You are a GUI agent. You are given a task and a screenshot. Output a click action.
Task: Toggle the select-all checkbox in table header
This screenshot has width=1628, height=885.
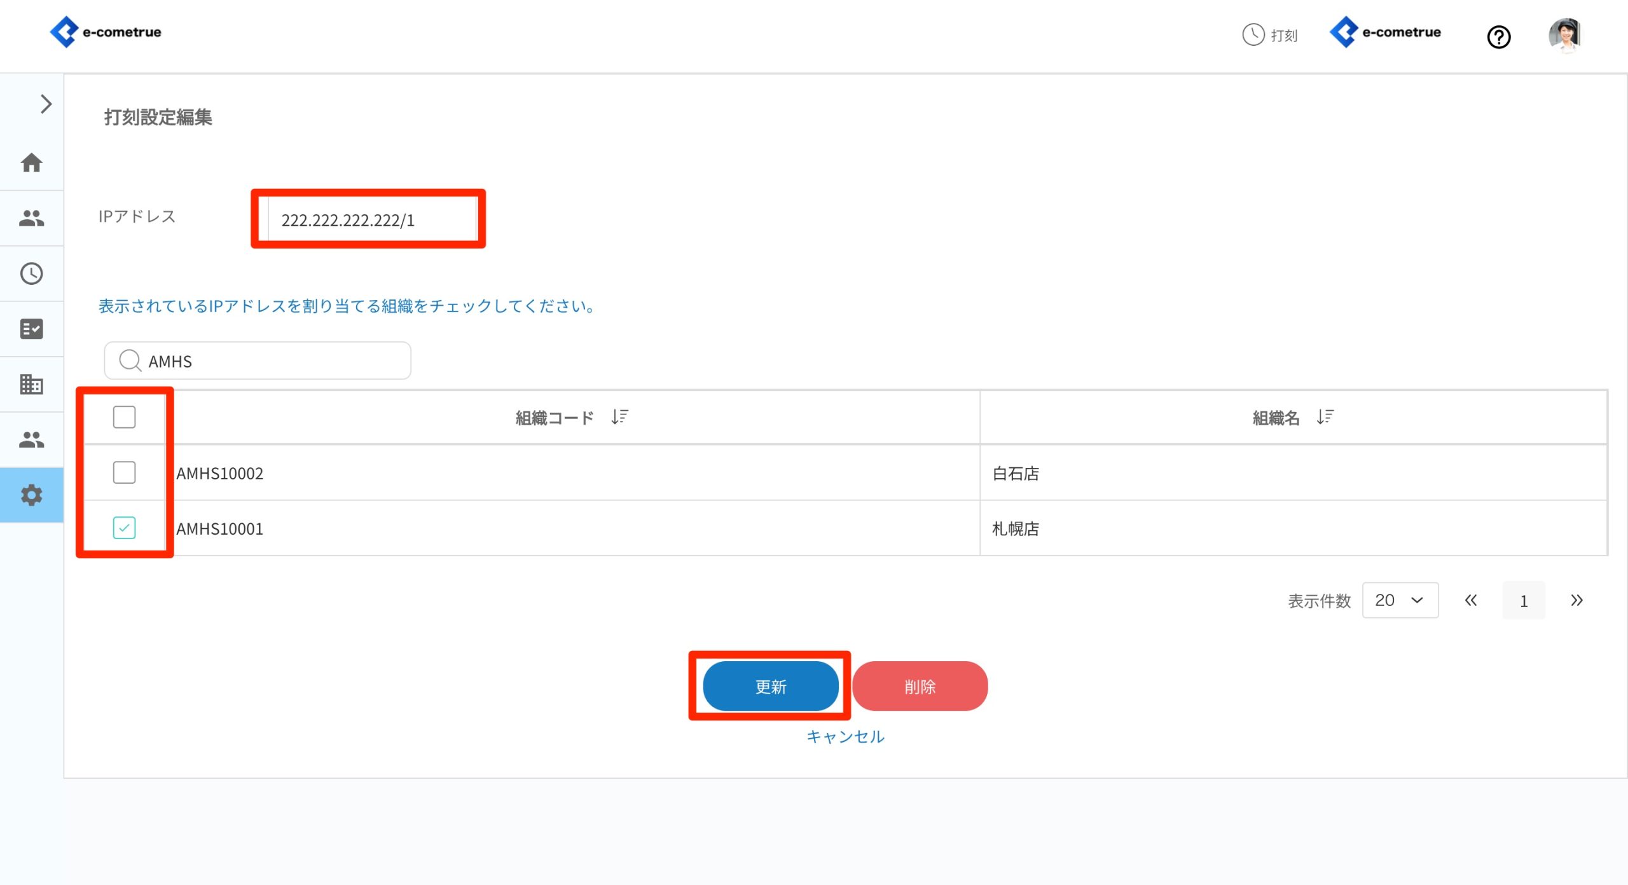pyautogui.click(x=124, y=417)
